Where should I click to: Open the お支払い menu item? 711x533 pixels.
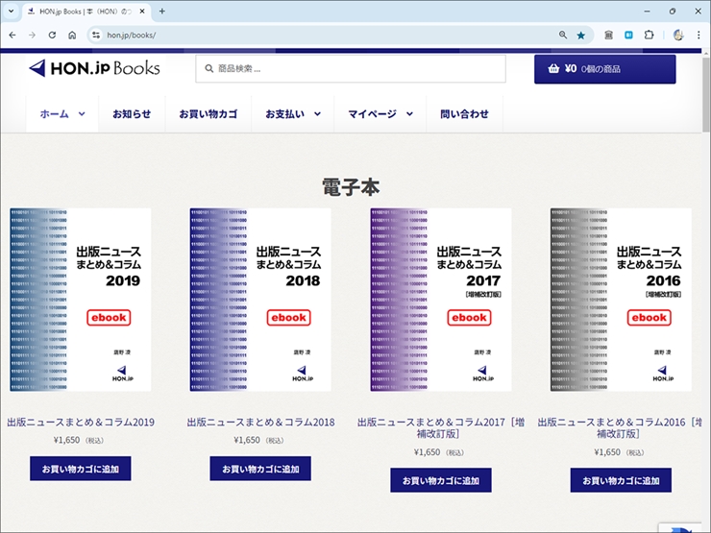284,113
